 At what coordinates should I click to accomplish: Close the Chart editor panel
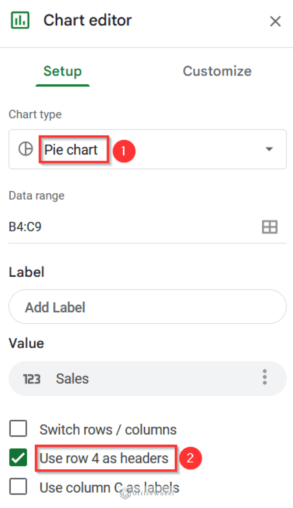[x=275, y=21]
